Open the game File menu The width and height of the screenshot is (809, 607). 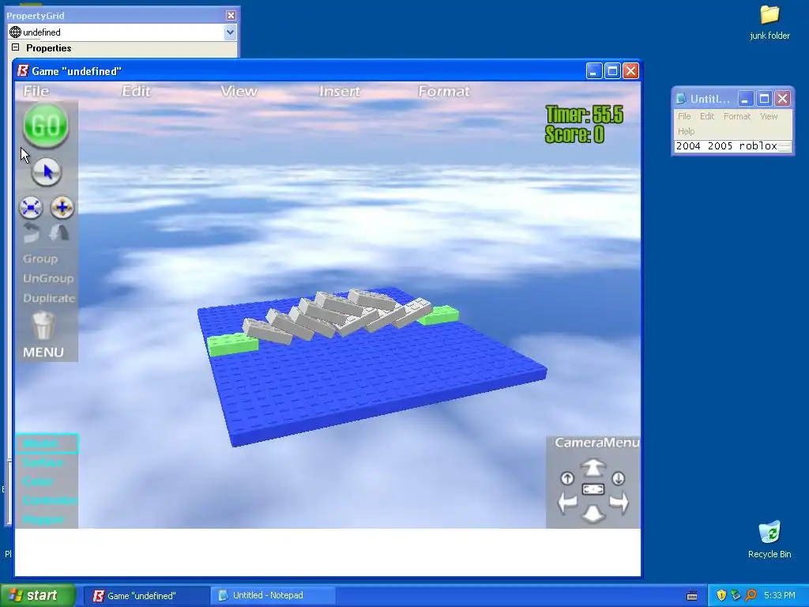(x=36, y=92)
